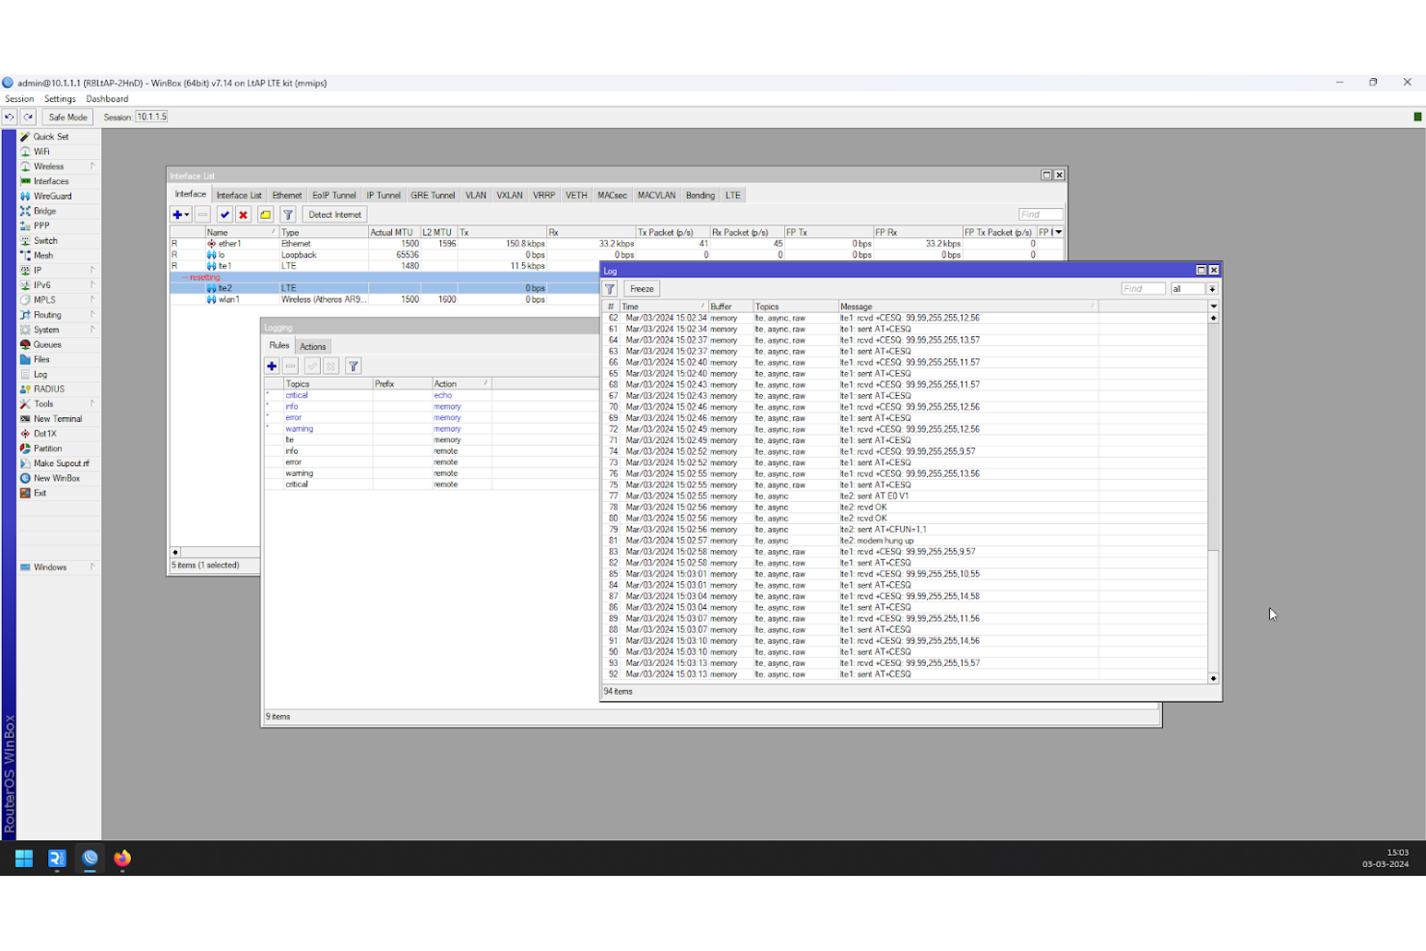The height and width of the screenshot is (951, 1426).
Task: Open the filter funnel in the Interface List
Action: pos(287,214)
